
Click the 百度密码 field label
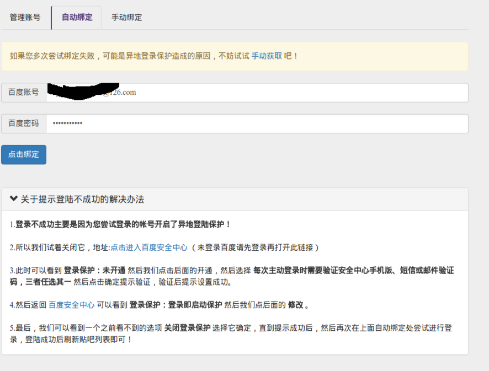[24, 123]
